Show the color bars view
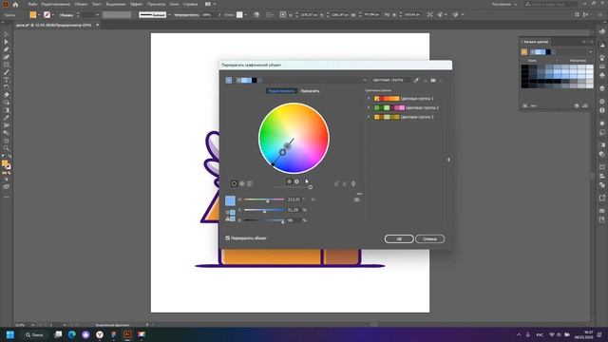 pos(250,183)
